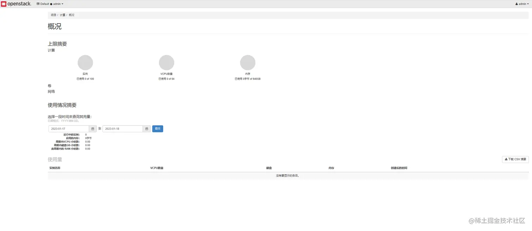Viewport: 532px width, 231px height.
Task: Click the 上限摘要 heading
Action: [x=57, y=44]
